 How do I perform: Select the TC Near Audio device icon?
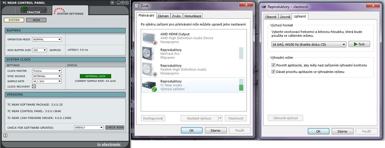pos(149,85)
